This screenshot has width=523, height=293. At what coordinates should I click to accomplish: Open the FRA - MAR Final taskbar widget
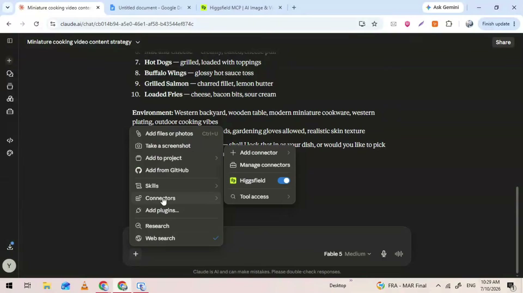click(x=402, y=286)
